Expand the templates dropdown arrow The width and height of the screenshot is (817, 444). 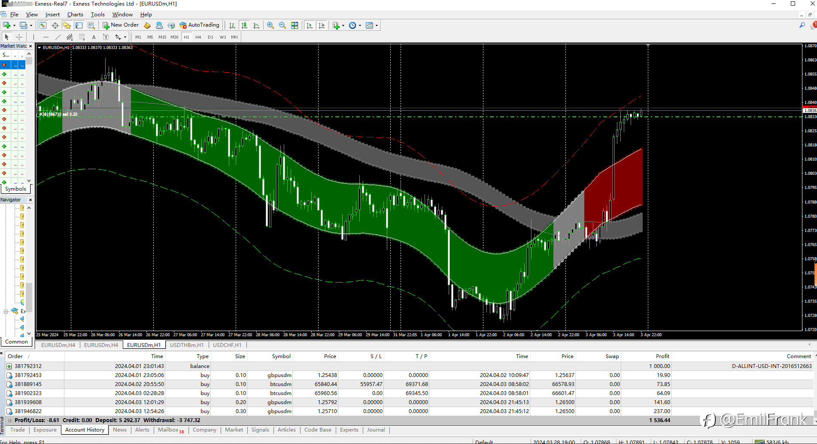[x=377, y=25]
